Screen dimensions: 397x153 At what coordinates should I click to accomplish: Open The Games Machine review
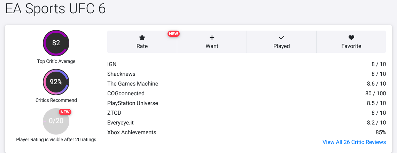tap(133, 84)
